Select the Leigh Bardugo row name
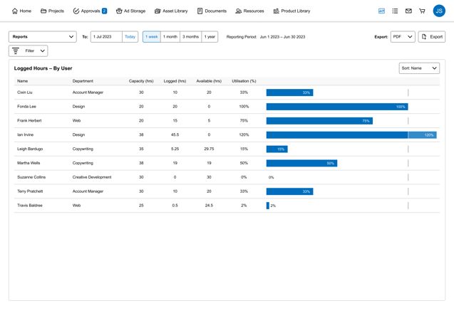 pos(30,149)
